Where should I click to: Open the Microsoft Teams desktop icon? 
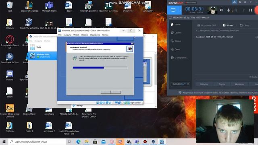pos(49,6)
